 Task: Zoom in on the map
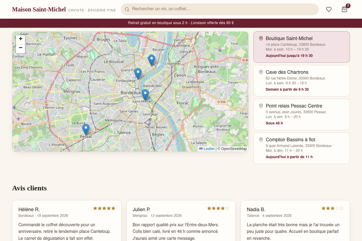[21, 39]
